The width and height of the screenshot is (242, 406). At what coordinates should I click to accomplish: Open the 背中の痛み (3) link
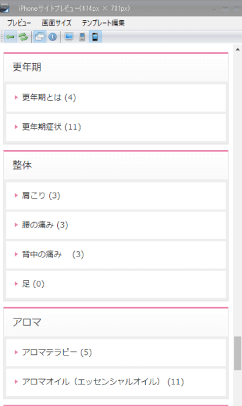coord(116,255)
